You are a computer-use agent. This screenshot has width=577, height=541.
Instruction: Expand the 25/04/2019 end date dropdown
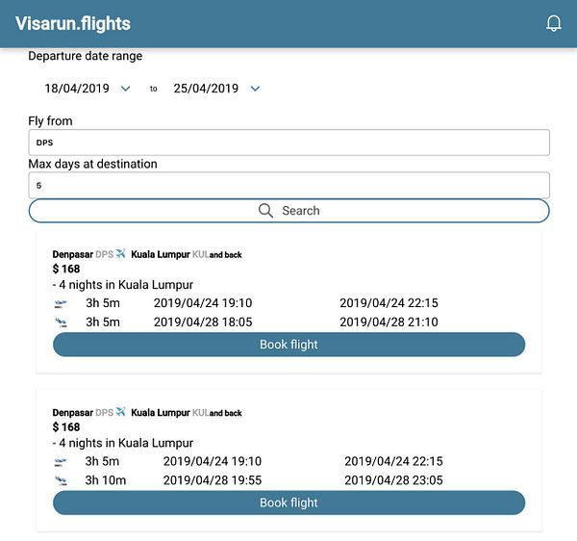255,89
